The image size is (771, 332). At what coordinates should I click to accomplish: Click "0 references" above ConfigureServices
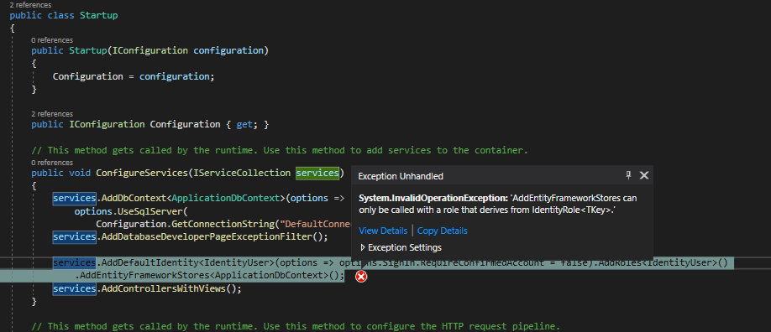(51, 162)
